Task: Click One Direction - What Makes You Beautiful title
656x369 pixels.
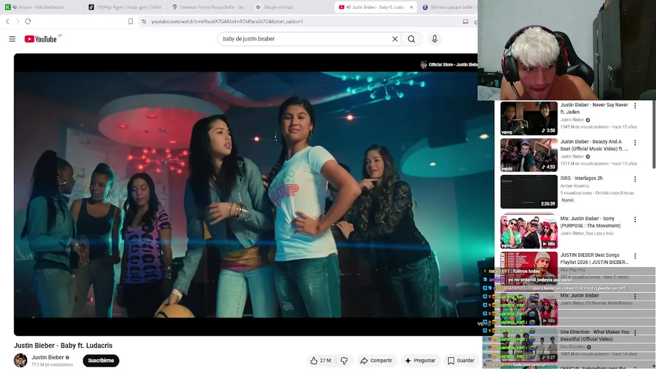Action: point(594,335)
